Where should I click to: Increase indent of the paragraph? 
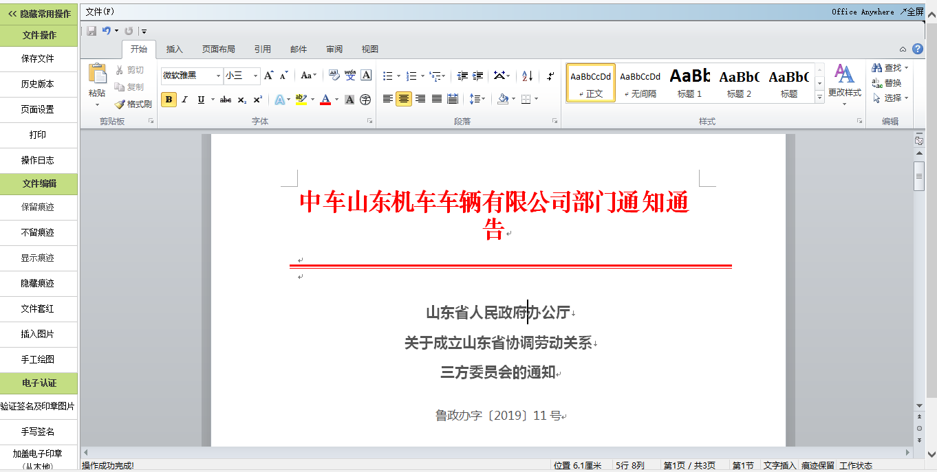point(478,76)
